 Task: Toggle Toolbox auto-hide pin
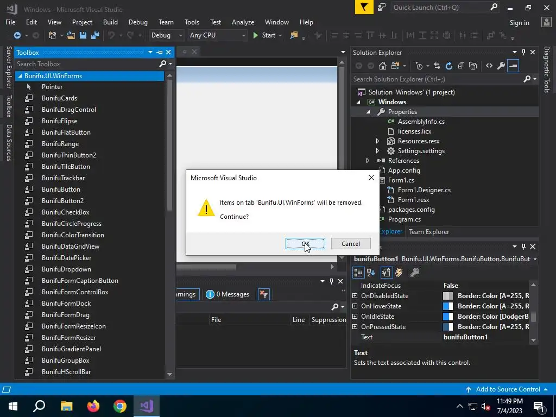(x=160, y=52)
